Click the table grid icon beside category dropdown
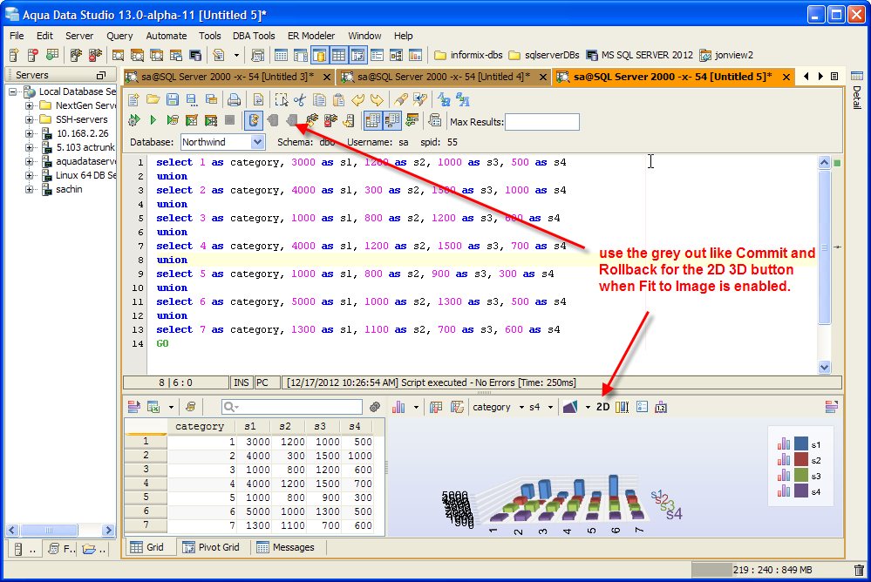871x582 pixels. [436, 407]
